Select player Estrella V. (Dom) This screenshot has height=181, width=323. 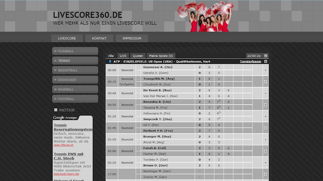[x=156, y=73]
